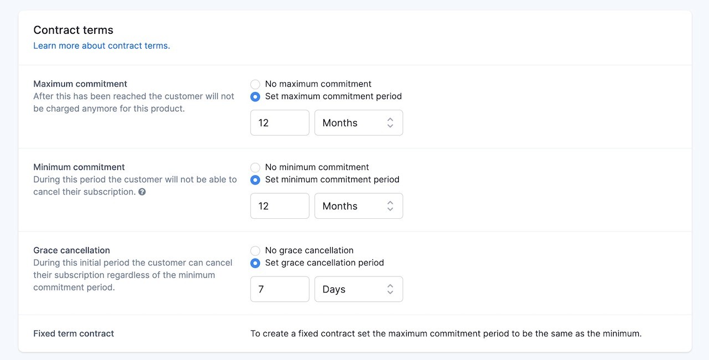Screen dimensions: 709x360
Task: Click the Set minimum commitment period label
Action: (x=332, y=179)
